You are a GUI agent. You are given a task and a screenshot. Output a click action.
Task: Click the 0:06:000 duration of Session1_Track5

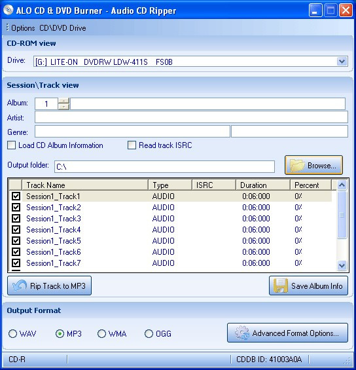pyautogui.click(x=256, y=241)
